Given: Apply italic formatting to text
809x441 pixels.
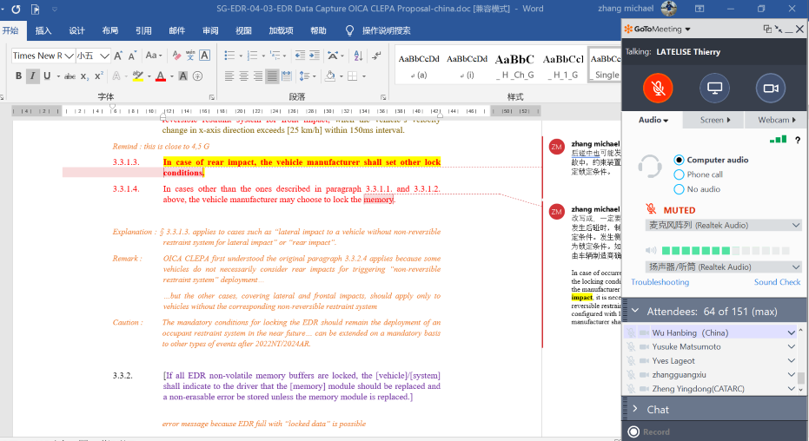Looking at the screenshot, I should [33, 76].
